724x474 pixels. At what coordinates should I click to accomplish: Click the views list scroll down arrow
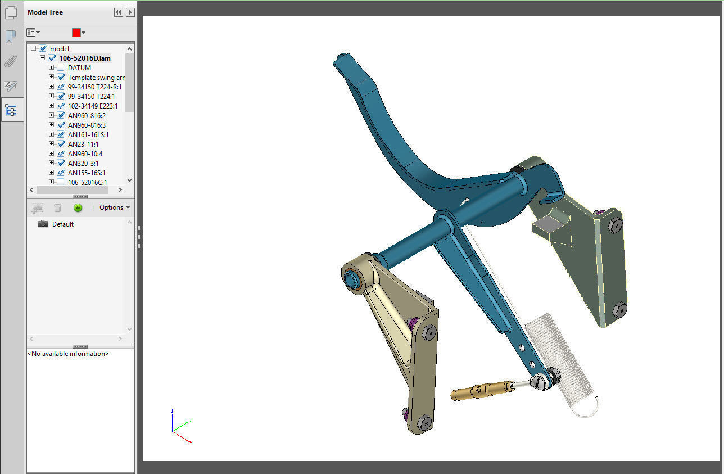tap(130, 329)
